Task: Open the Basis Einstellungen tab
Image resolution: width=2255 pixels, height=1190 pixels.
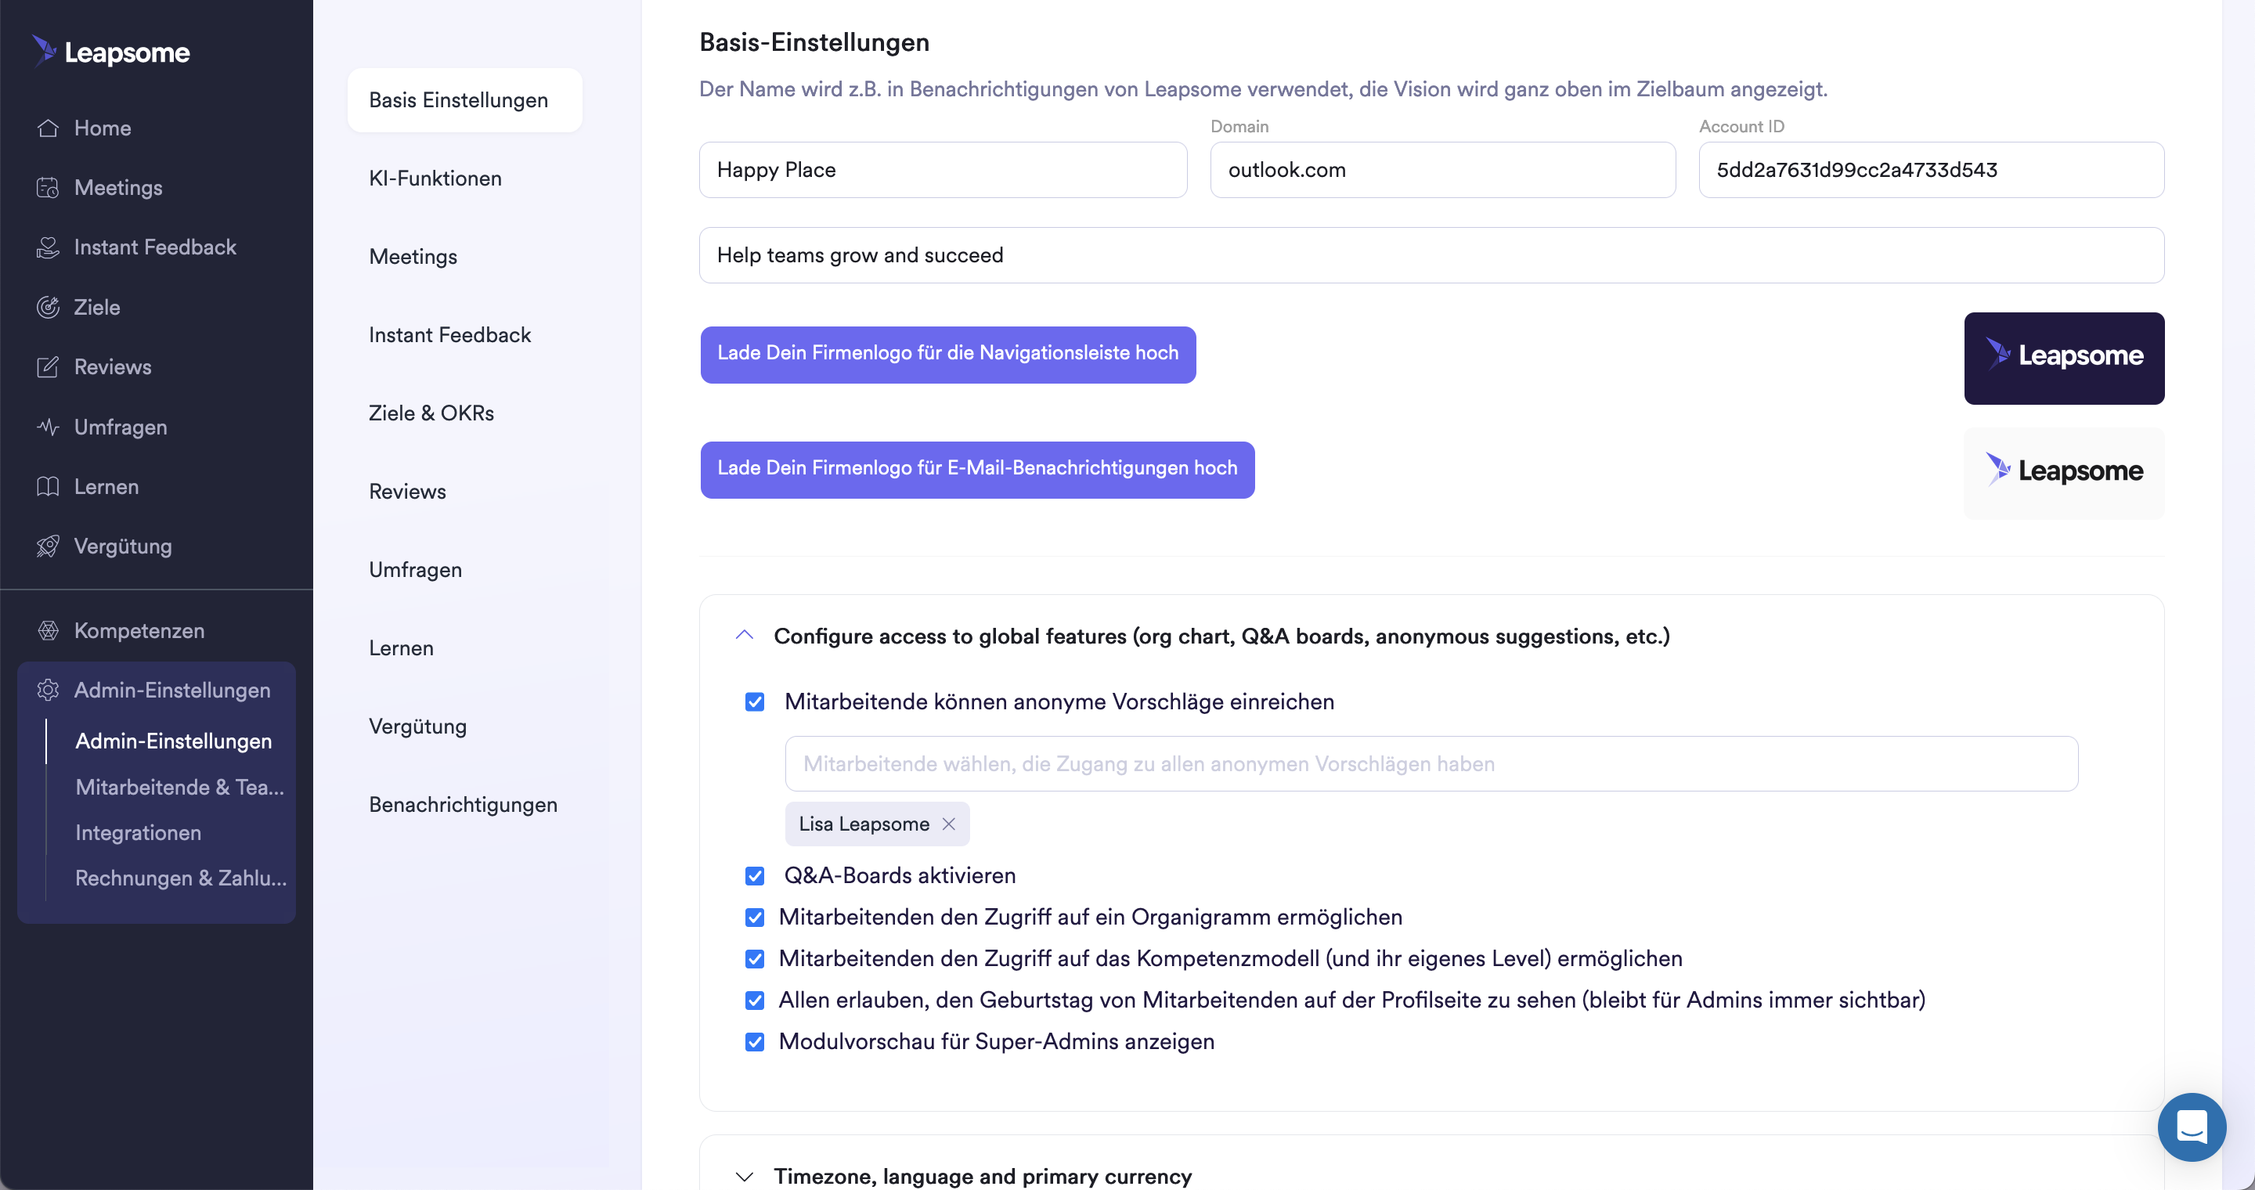Action: pos(465,101)
